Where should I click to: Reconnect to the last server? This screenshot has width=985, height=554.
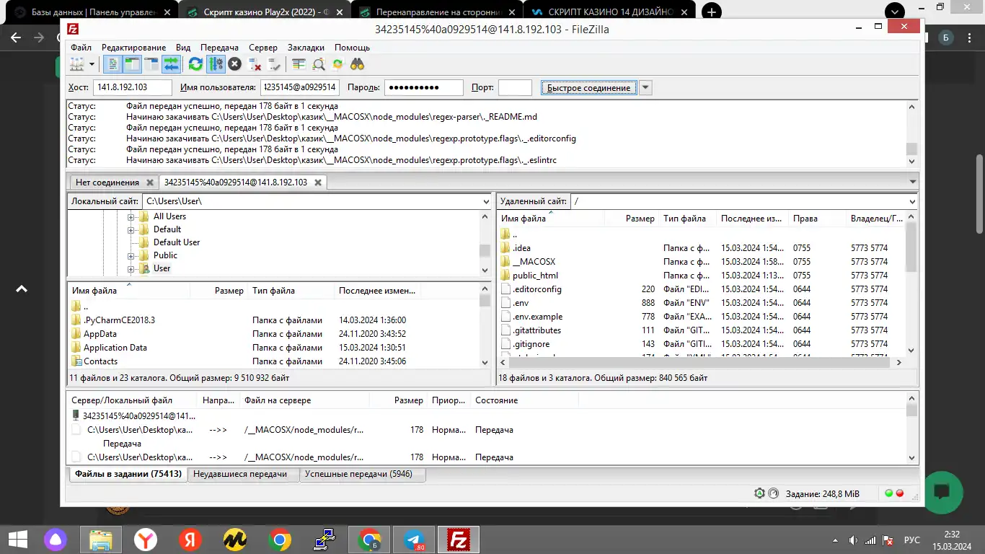[x=273, y=64]
